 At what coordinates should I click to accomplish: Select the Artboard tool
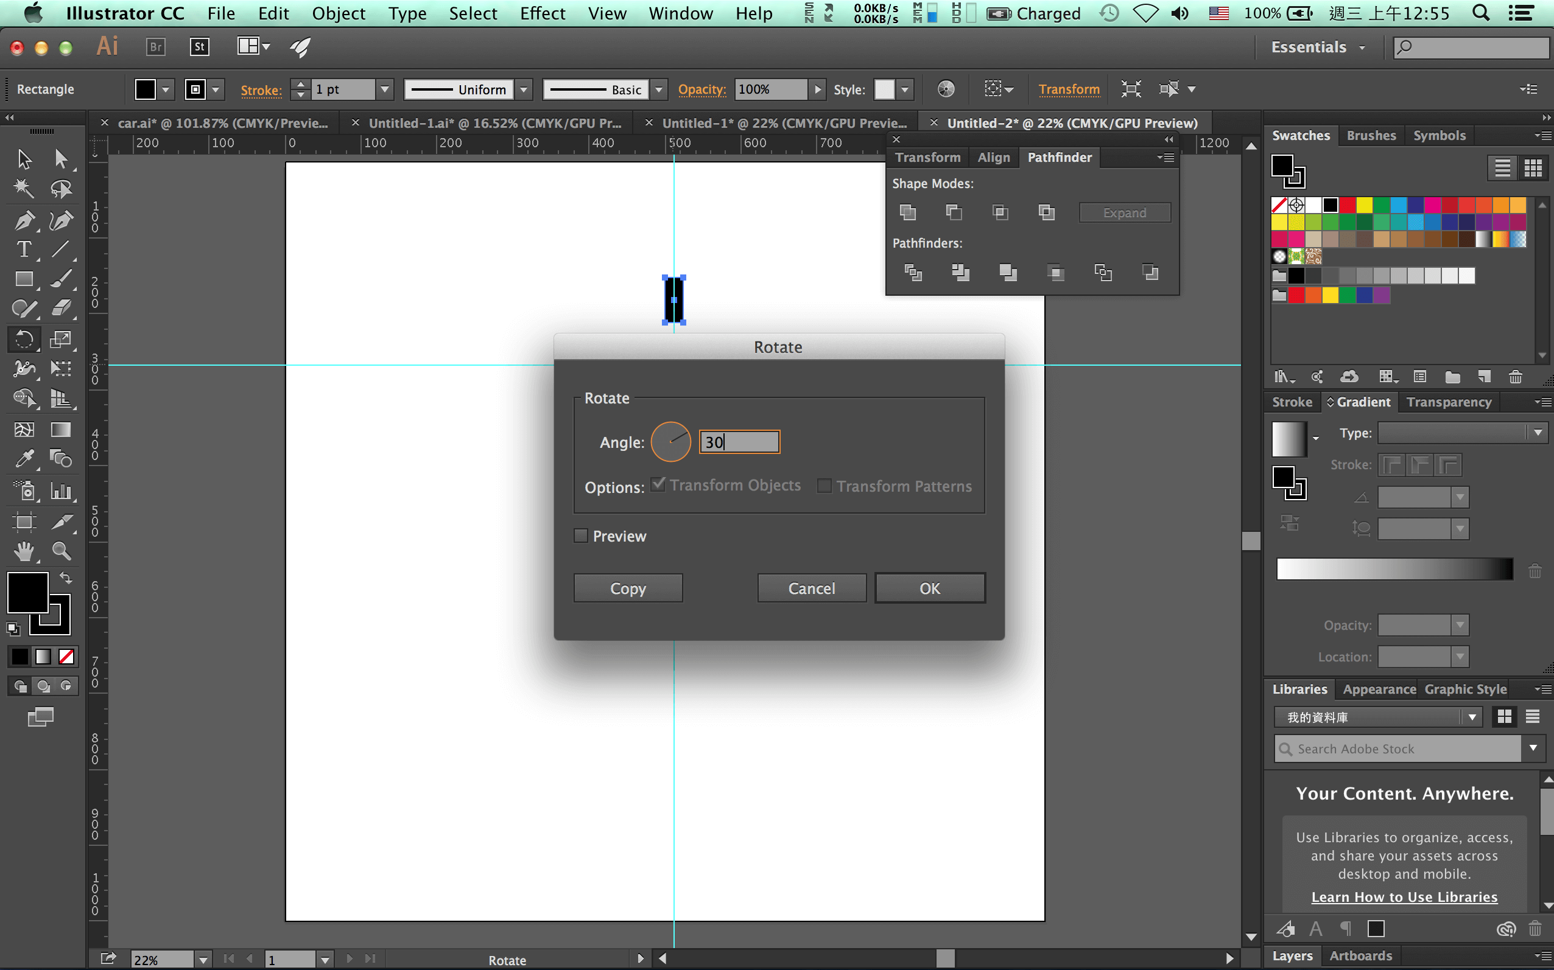click(x=24, y=522)
